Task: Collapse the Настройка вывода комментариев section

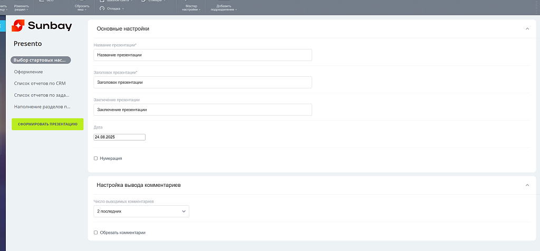Action: tap(527, 185)
